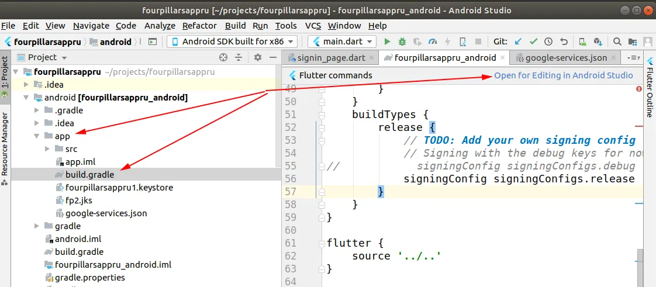The height and width of the screenshot is (287, 656).
Task: Click the run target icon beside the breadcrumb
Action: tap(153, 42)
